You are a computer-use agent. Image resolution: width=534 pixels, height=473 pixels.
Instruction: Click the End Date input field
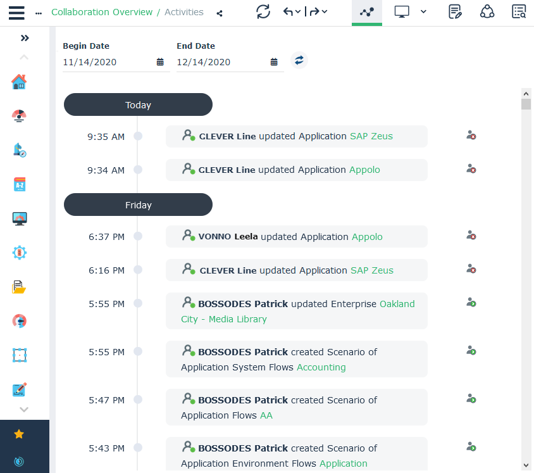pos(221,62)
